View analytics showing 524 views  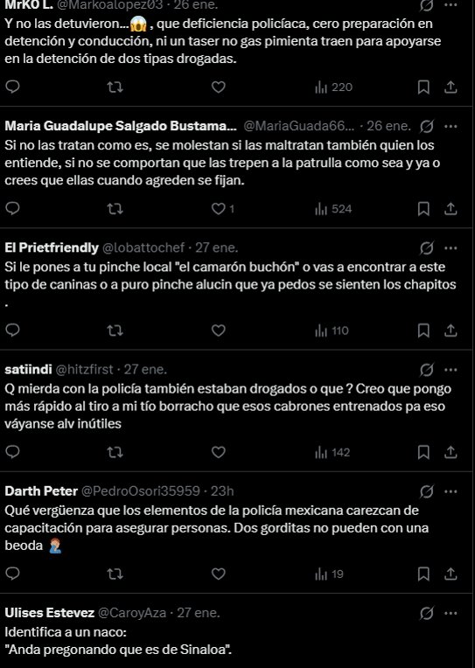[333, 209]
